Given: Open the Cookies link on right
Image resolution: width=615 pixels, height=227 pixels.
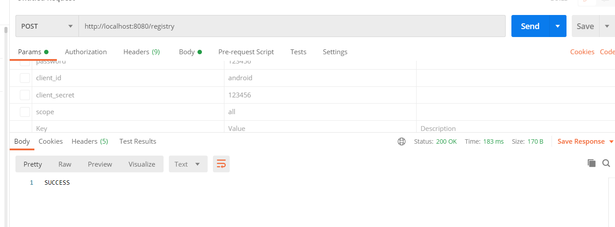Looking at the screenshot, I should pyautogui.click(x=582, y=52).
